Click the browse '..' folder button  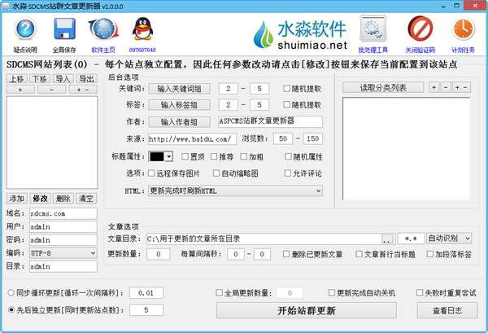388,239
